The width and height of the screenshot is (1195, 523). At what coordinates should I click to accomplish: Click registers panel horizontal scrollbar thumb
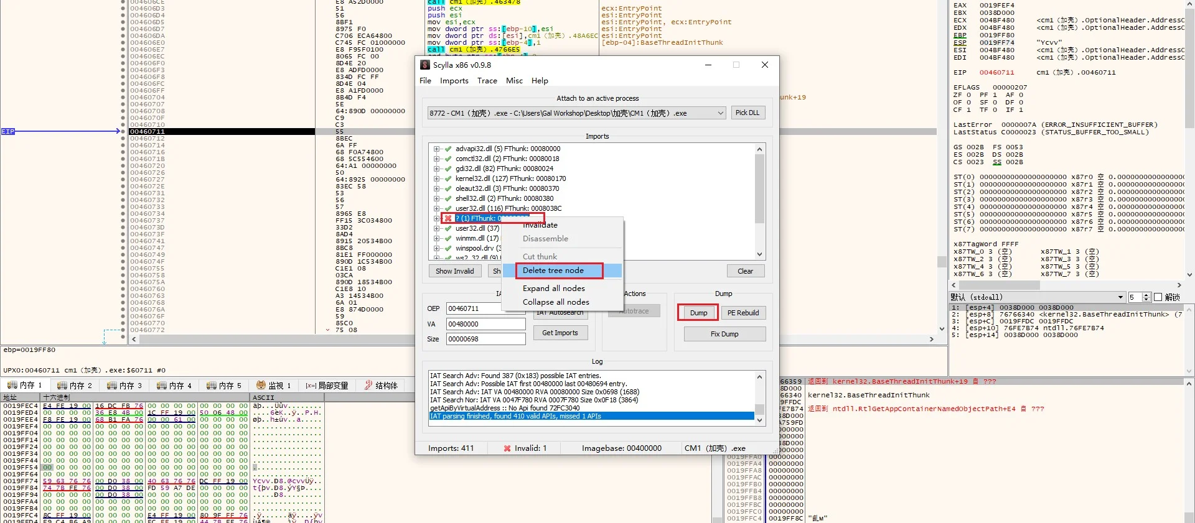[x=1000, y=285]
